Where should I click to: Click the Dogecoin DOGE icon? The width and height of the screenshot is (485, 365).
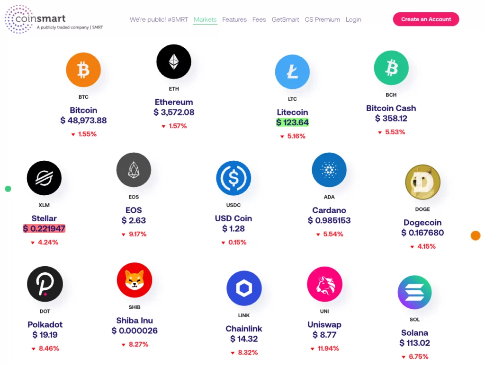pyautogui.click(x=422, y=182)
